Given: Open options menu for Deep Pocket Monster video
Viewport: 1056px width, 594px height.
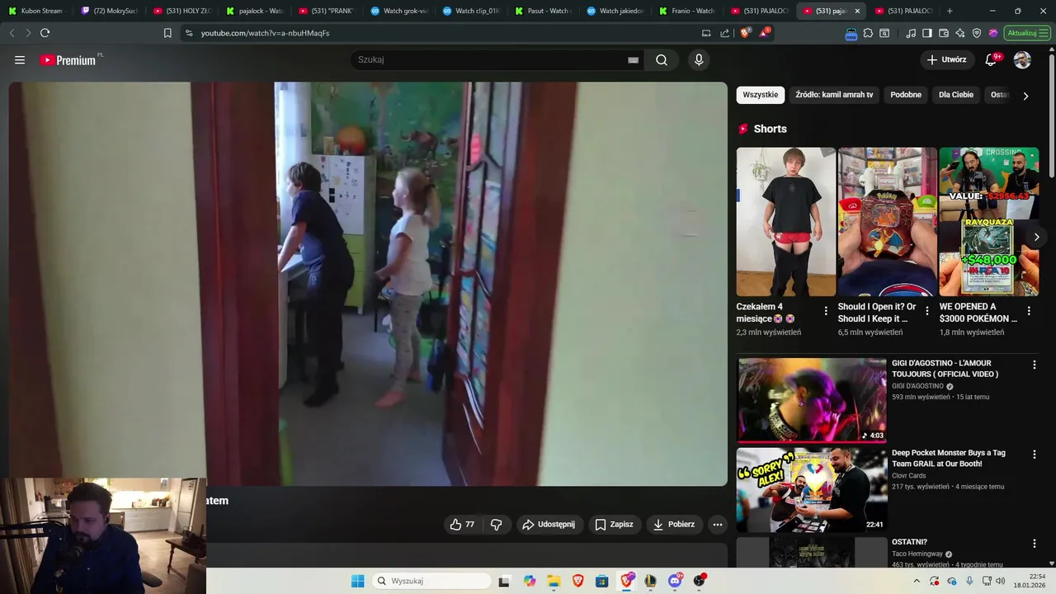Looking at the screenshot, I should (1034, 455).
